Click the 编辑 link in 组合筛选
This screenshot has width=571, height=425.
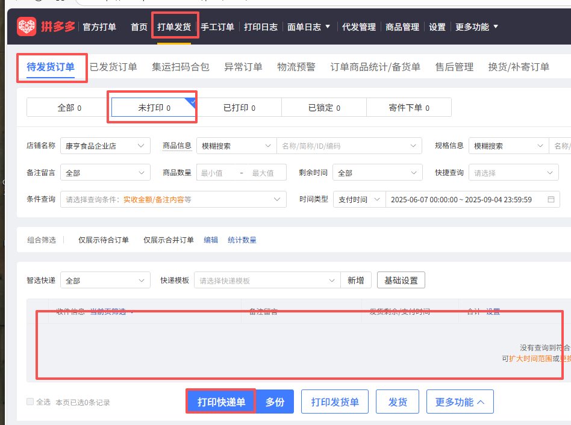(x=211, y=240)
